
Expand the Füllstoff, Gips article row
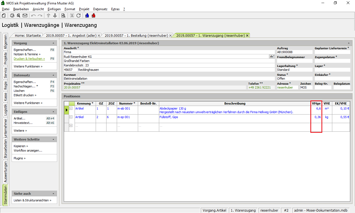point(71,117)
